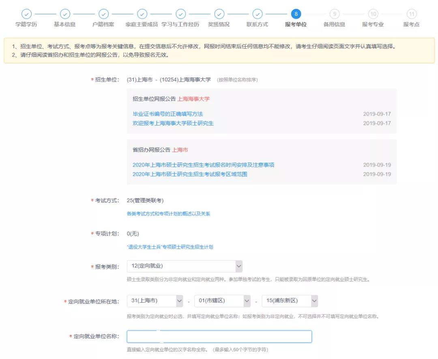
Task: Open the 报考类别 dropdown
Action: [185, 266]
